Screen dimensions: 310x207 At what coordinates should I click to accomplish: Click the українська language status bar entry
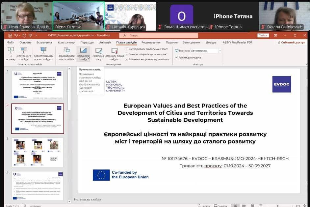pyautogui.click(x=35, y=206)
